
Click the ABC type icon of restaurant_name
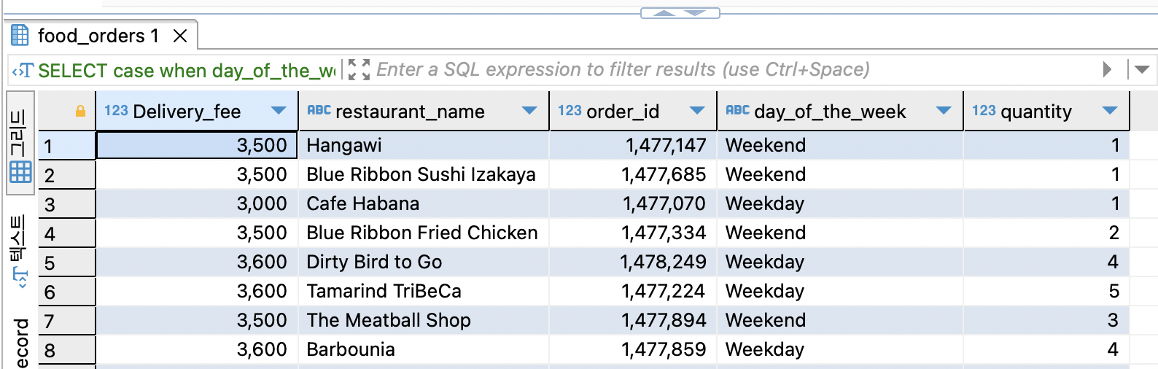coord(319,110)
